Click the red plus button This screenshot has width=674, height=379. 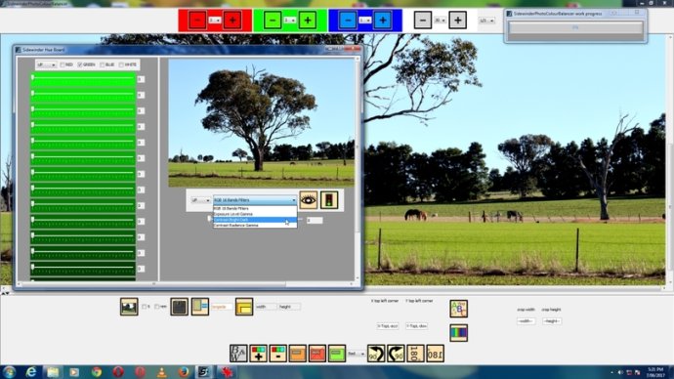(232, 21)
